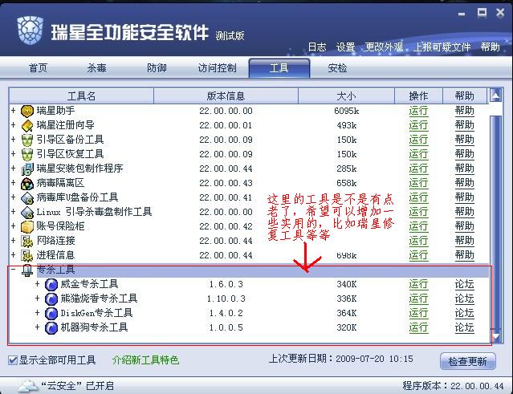Expand the 病毒隔离区 row
This screenshot has height=394, width=513.
[13, 182]
